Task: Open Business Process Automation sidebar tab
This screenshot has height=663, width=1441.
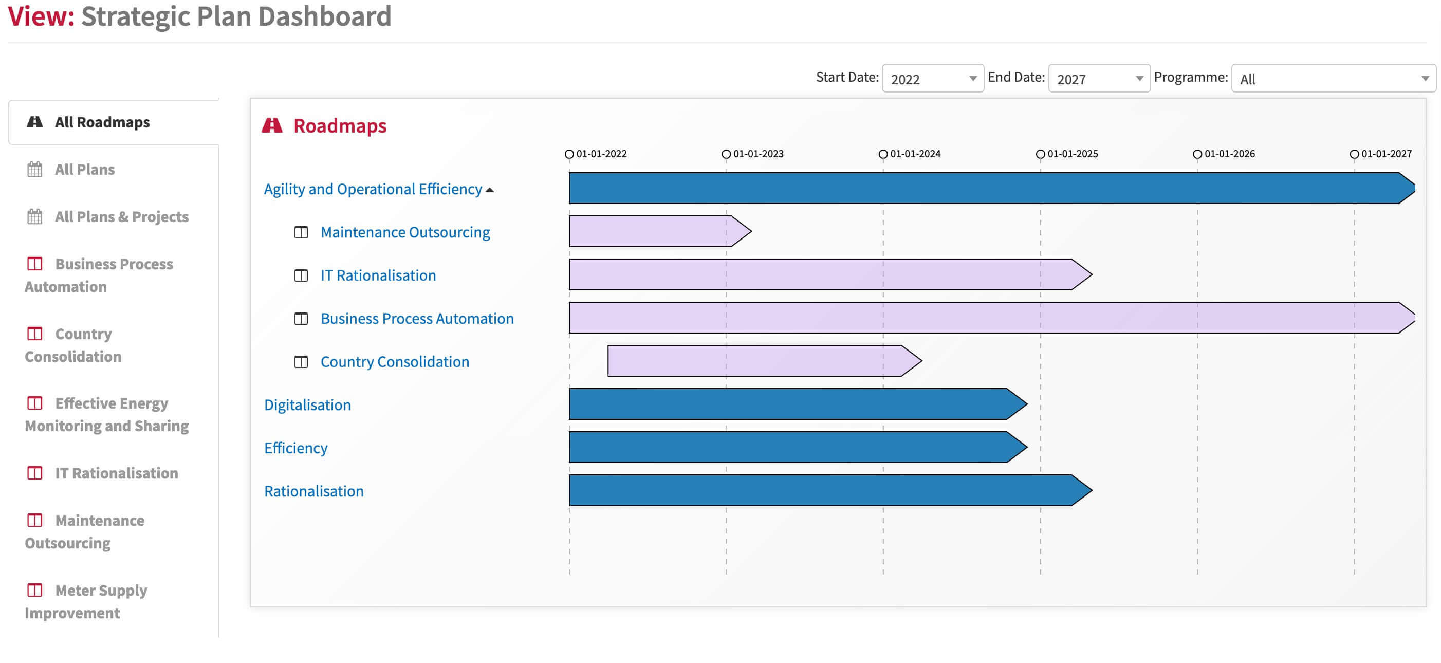Action: 114,275
